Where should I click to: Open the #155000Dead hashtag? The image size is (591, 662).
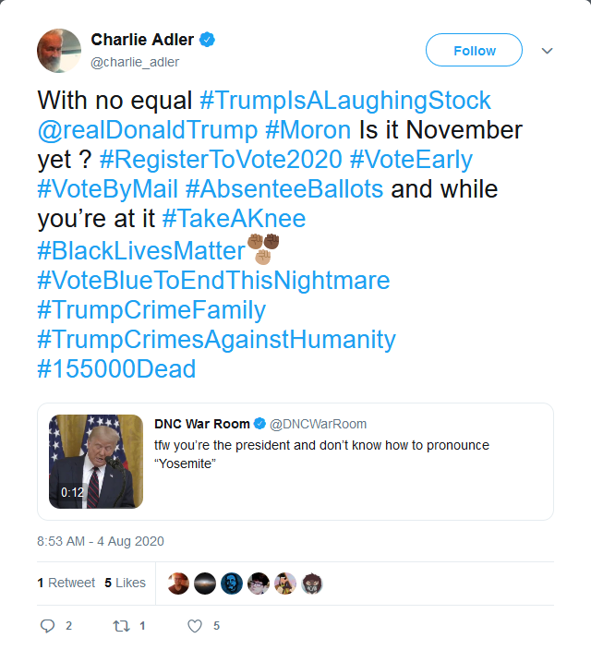(x=116, y=369)
